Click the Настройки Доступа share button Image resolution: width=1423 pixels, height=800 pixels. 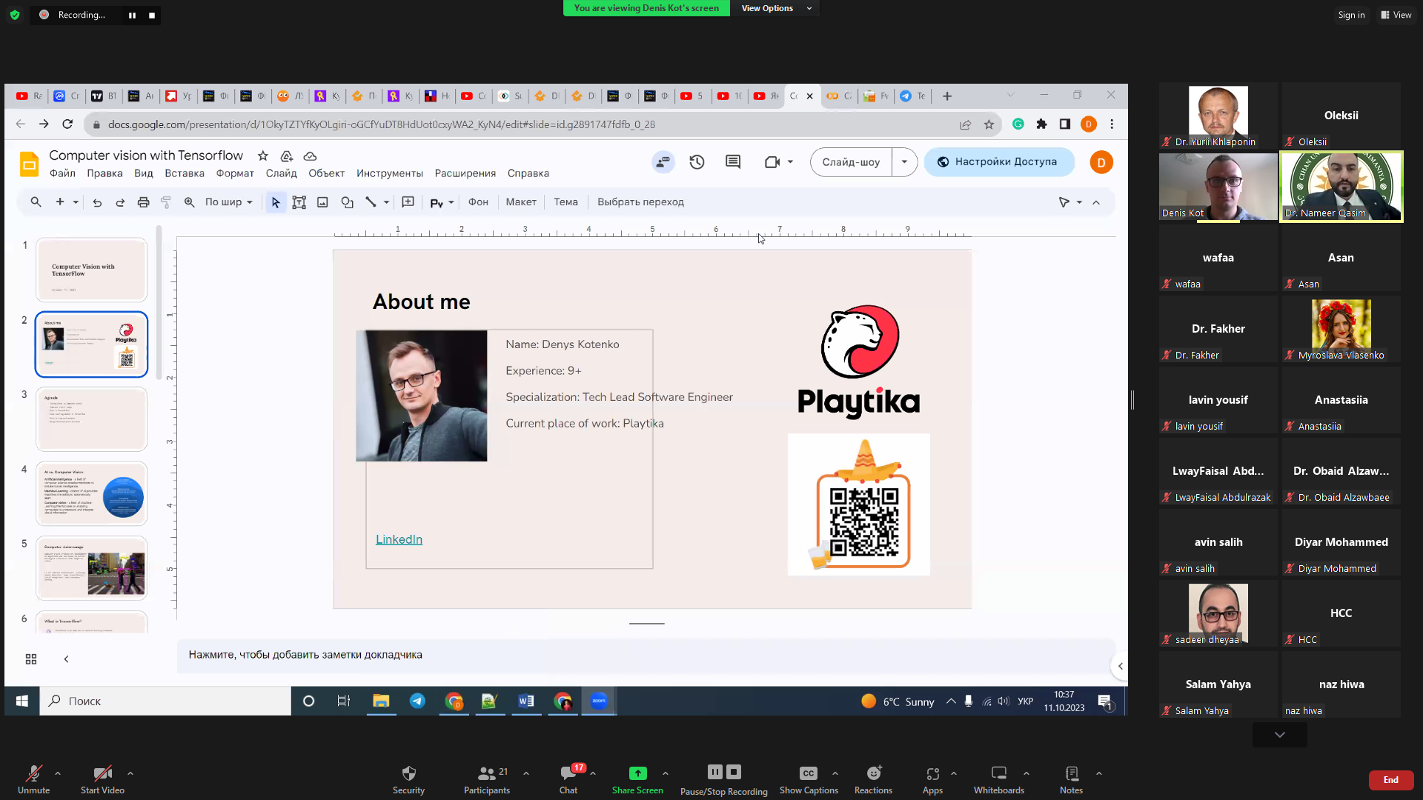click(998, 162)
